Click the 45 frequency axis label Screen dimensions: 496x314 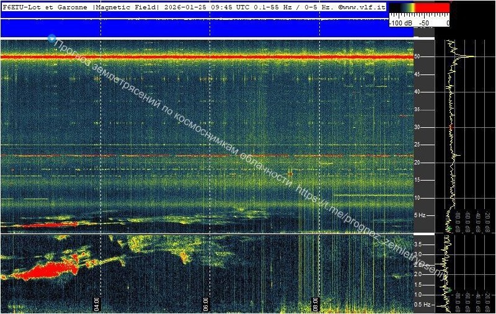[x=417, y=74]
